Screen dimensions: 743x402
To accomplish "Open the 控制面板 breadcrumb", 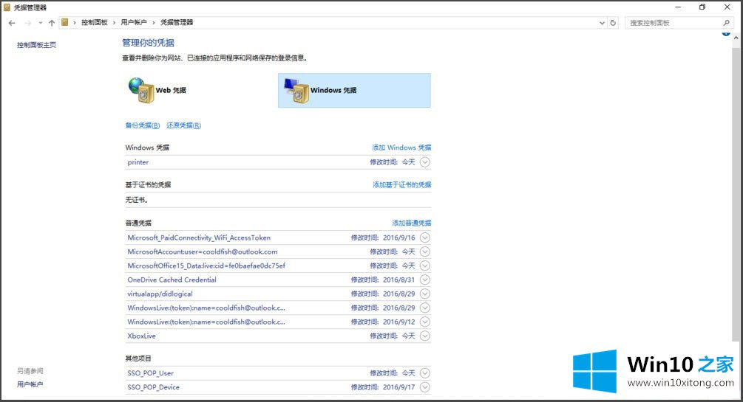I will click(x=95, y=22).
